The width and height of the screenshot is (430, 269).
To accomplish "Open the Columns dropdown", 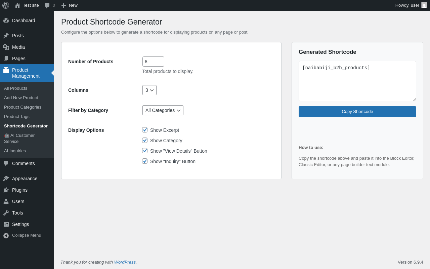I will 149,90.
